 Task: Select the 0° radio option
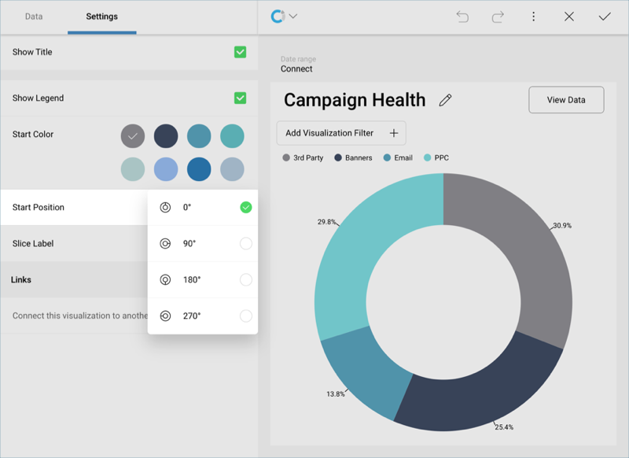[246, 207]
